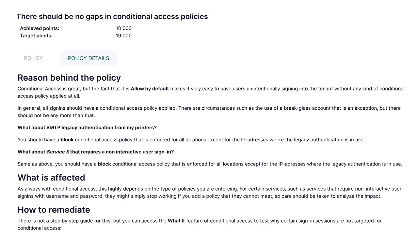Click the "What is affected" heading
Screen dimensions: 418x235
[51, 178]
